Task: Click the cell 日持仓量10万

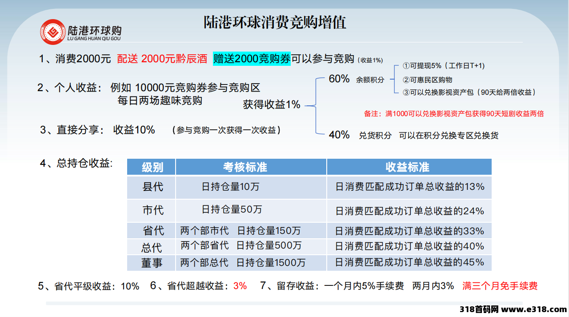Action: 251,187
